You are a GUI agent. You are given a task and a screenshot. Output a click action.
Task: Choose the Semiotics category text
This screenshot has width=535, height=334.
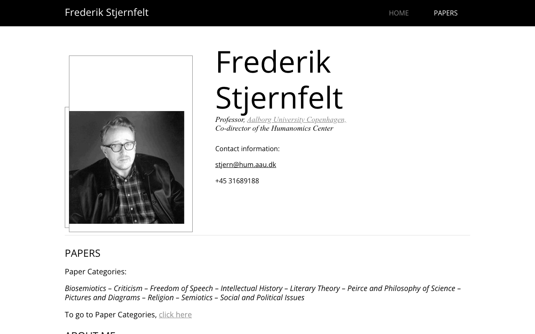[x=197, y=297]
